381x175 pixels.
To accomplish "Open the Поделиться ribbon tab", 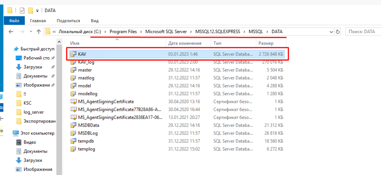I will pyautogui.click(x=68, y=21).
